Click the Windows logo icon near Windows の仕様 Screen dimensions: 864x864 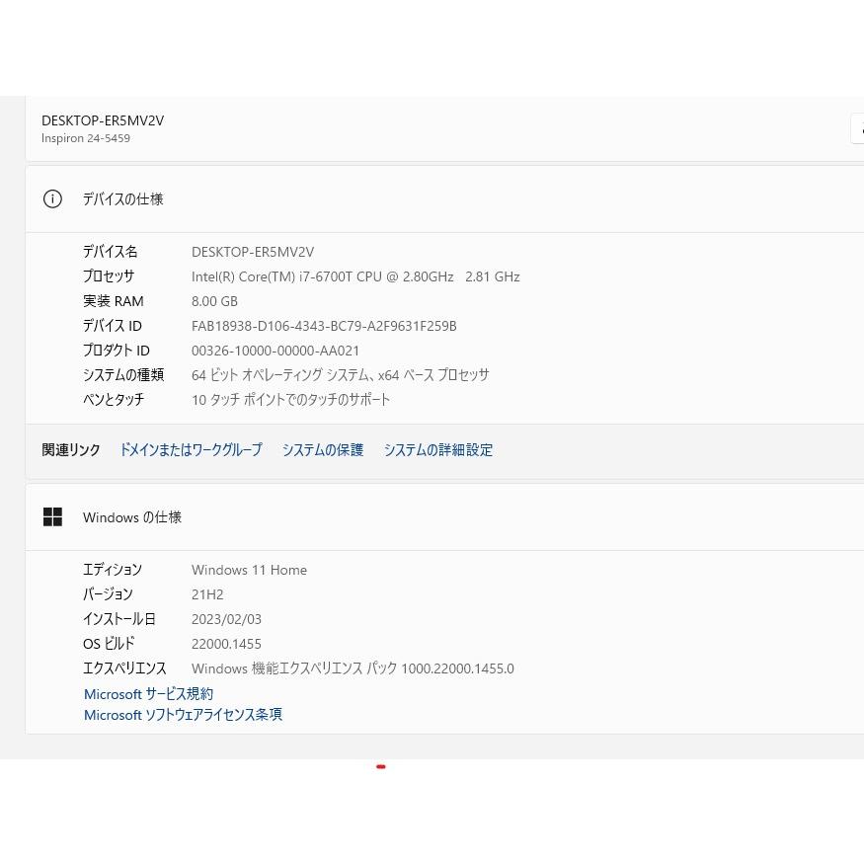point(52,516)
